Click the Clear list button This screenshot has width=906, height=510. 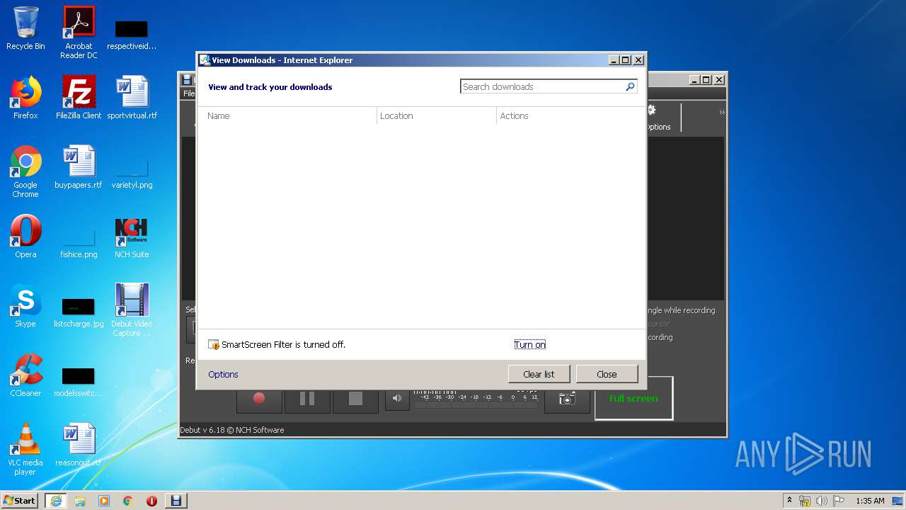point(539,374)
